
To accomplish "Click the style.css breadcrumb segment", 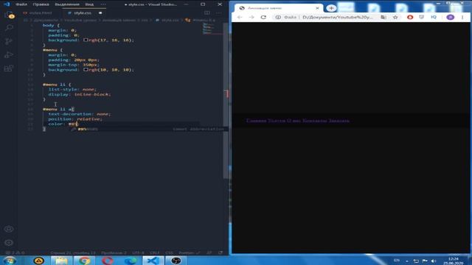I will tap(170, 20).
